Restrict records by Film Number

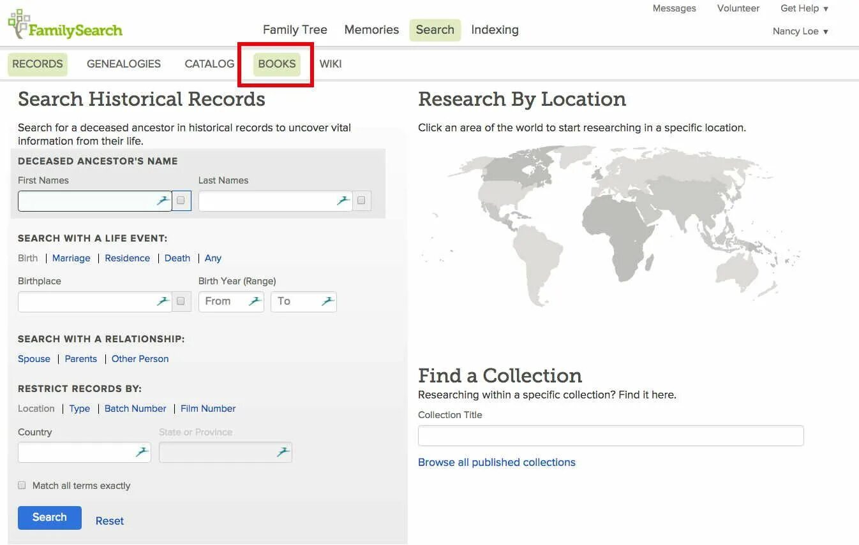click(208, 409)
